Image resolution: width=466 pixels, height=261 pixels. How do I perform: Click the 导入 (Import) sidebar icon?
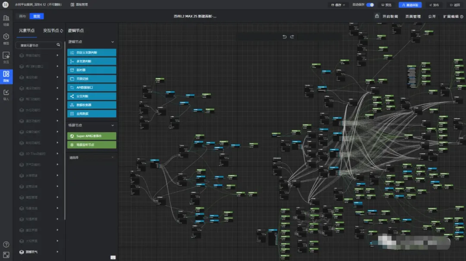tap(6, 94)
